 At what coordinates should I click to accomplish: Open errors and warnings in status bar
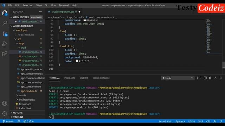(28, 121)
